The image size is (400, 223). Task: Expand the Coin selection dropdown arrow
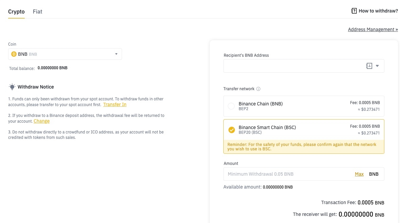[x=116, y=54]
